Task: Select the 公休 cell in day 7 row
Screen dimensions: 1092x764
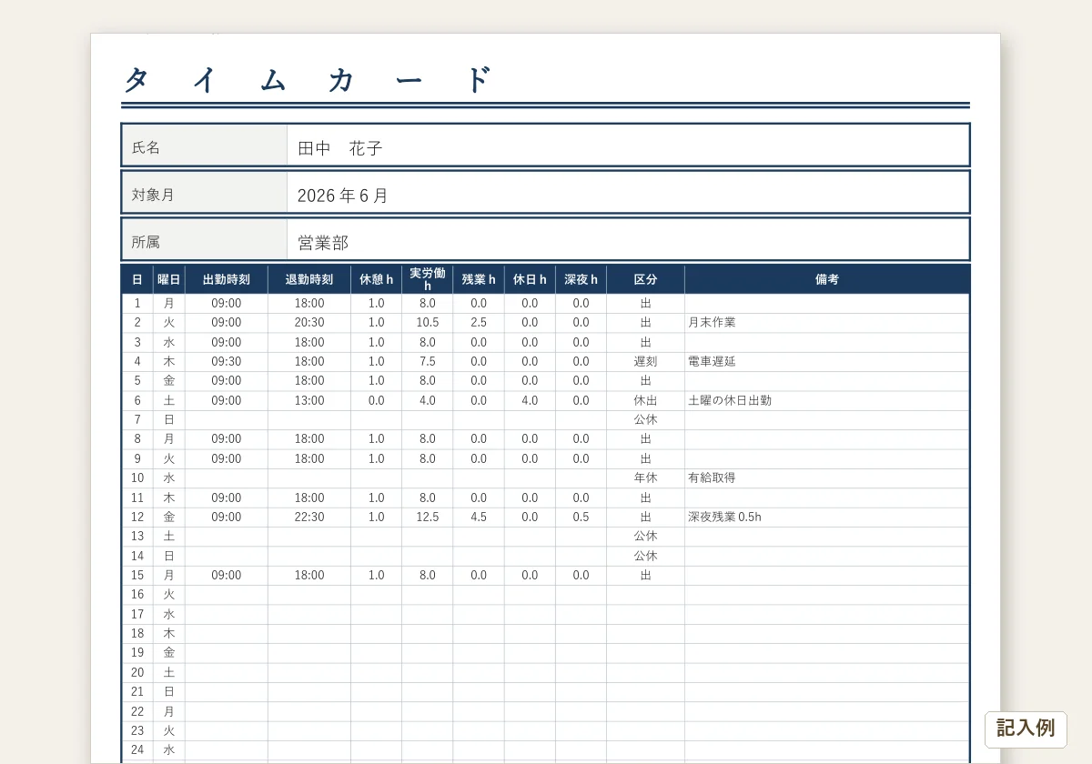Action: 646,419
